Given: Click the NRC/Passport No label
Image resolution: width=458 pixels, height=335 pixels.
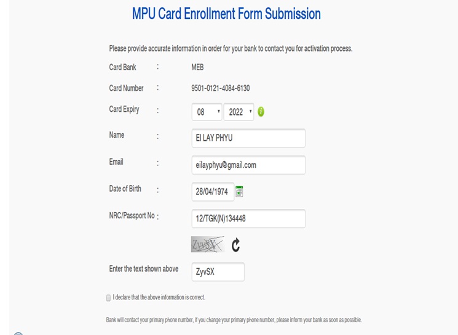Looking at the screenshot, I should coord(132,216).
